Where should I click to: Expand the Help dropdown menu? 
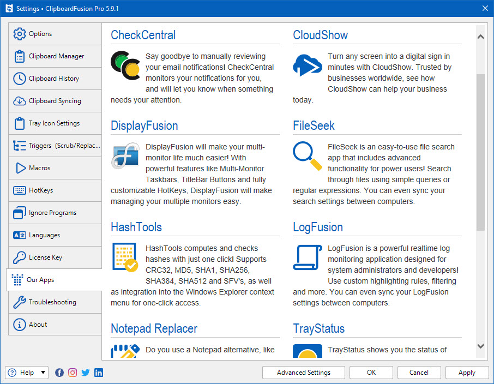tap(27, 373)
